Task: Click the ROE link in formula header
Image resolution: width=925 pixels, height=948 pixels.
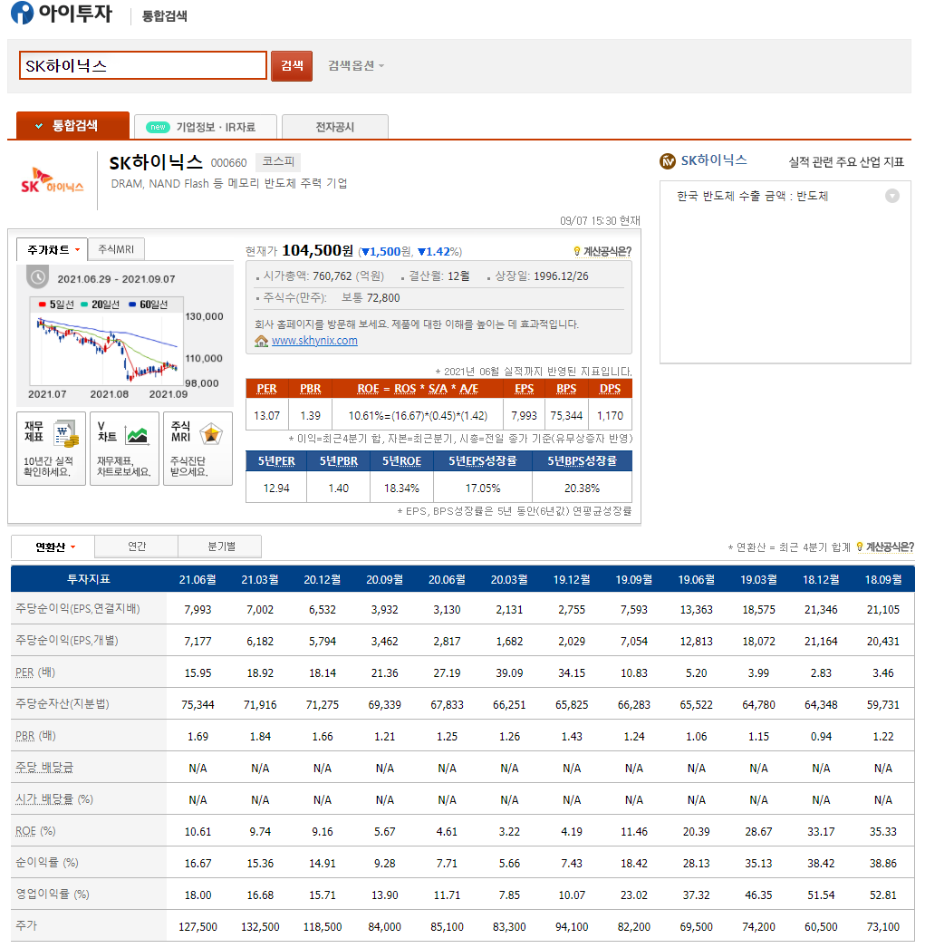Action: [x=368, y=389]
